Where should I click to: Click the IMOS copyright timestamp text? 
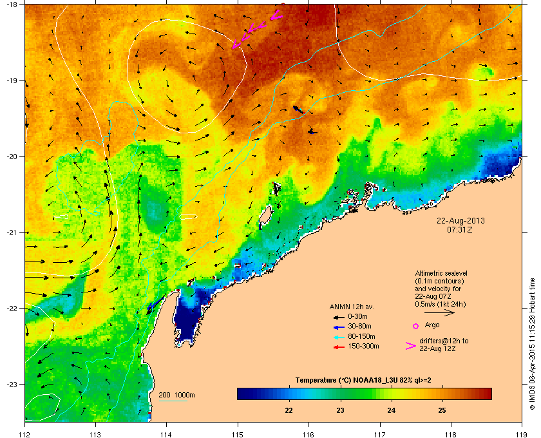point(532,344)
